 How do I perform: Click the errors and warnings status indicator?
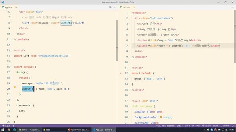6,126
